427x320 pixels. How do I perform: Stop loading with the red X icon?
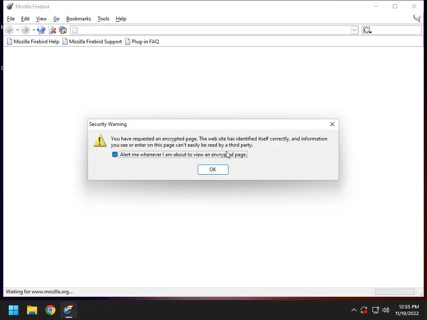(52, 30)
